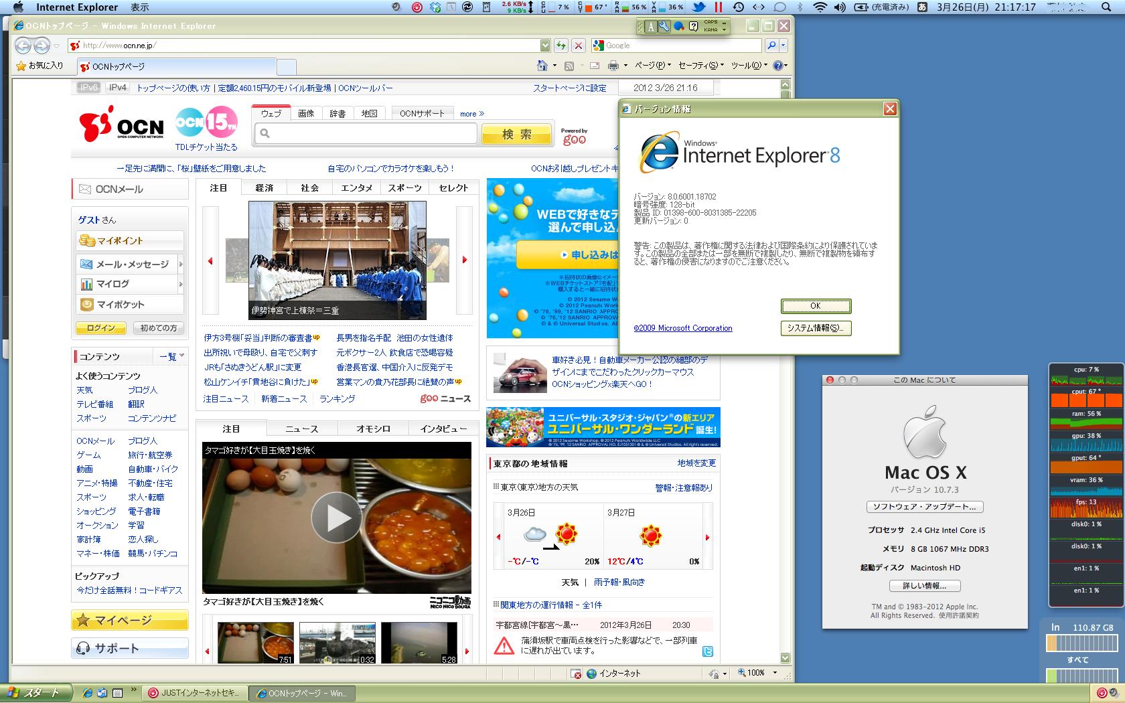Image resolution: width=1125 pixels, height=703 pixels.
Task: Stop loading with the red X icon
Action: (x=579, y=46)
